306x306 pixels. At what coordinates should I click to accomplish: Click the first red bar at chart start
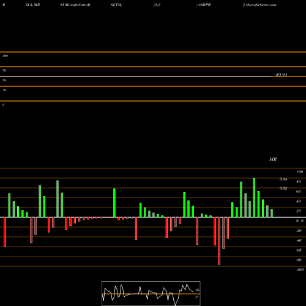click(x=5, y=232)
